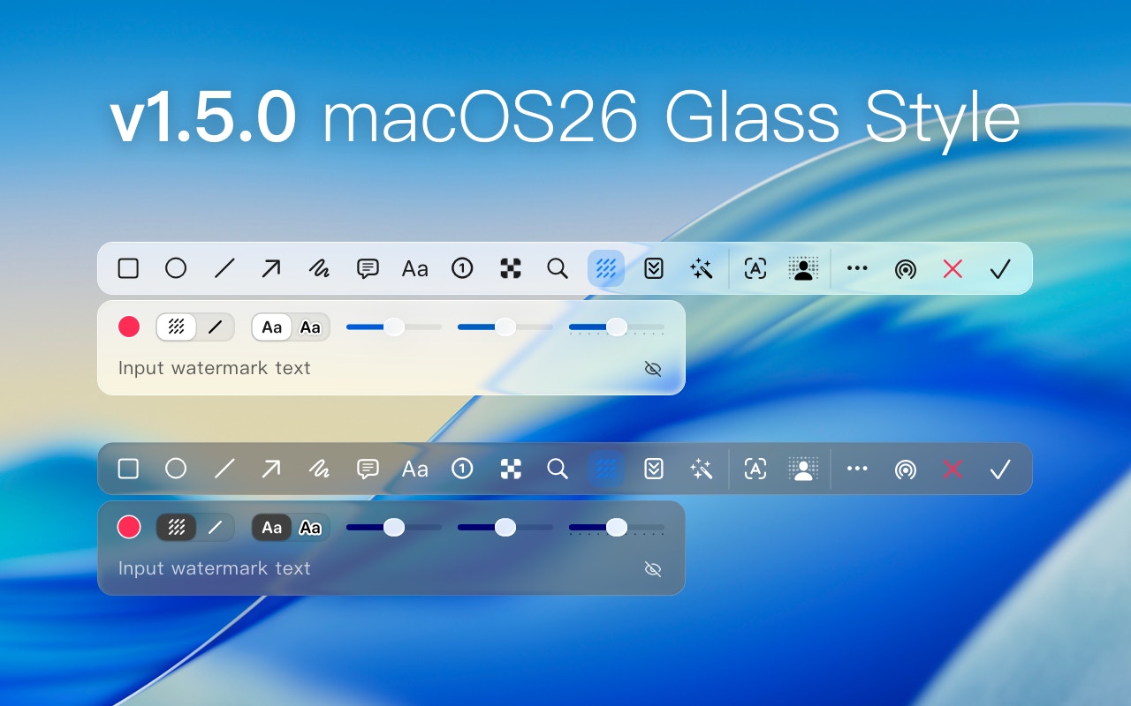Choose plain Aa text style in dark panel
The image size is (1131, 706).
pos(272,528)
